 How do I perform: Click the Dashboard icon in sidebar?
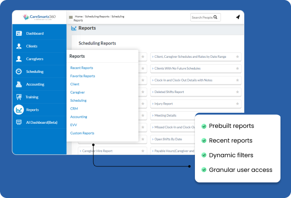19,33
